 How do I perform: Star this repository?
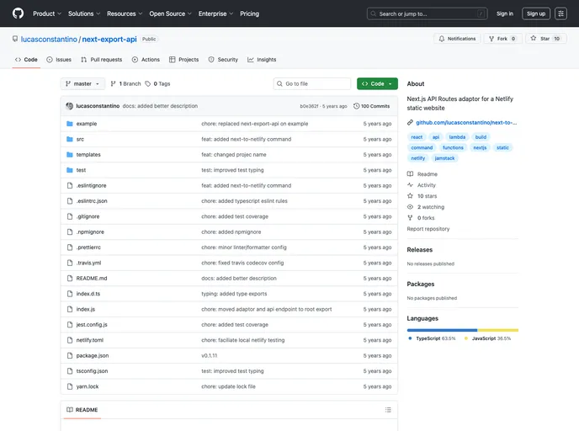[545, 39]
